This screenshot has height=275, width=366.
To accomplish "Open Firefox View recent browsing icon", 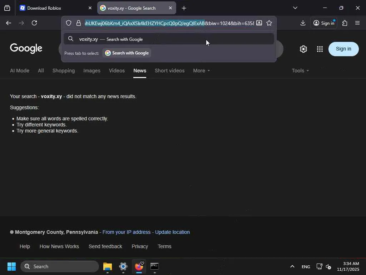I will tap(7, 8).
